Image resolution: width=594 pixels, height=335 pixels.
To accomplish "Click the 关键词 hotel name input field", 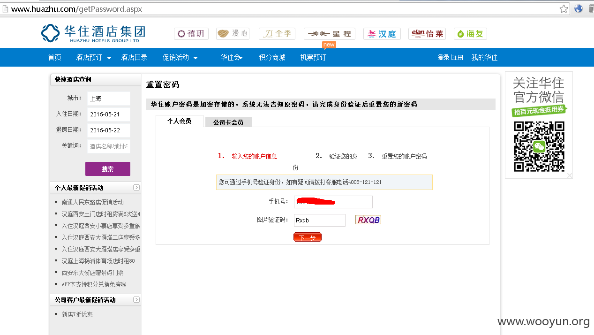I will point(108,146).
